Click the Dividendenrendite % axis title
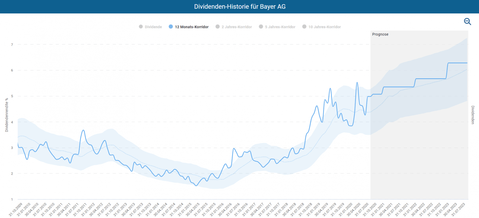Viewport: 479px width, 218px height. click(x=7, y=115)
